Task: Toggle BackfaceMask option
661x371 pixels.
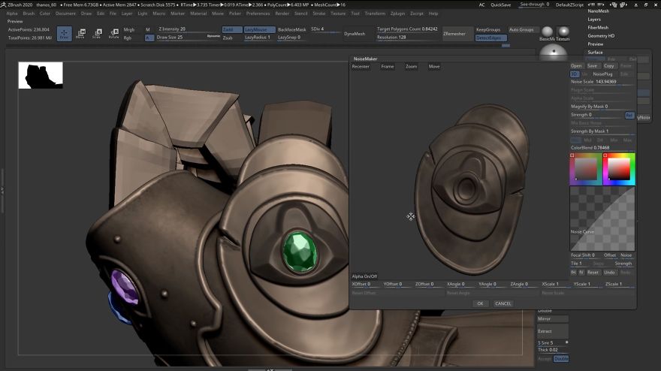Action: (x=291, y=29)
